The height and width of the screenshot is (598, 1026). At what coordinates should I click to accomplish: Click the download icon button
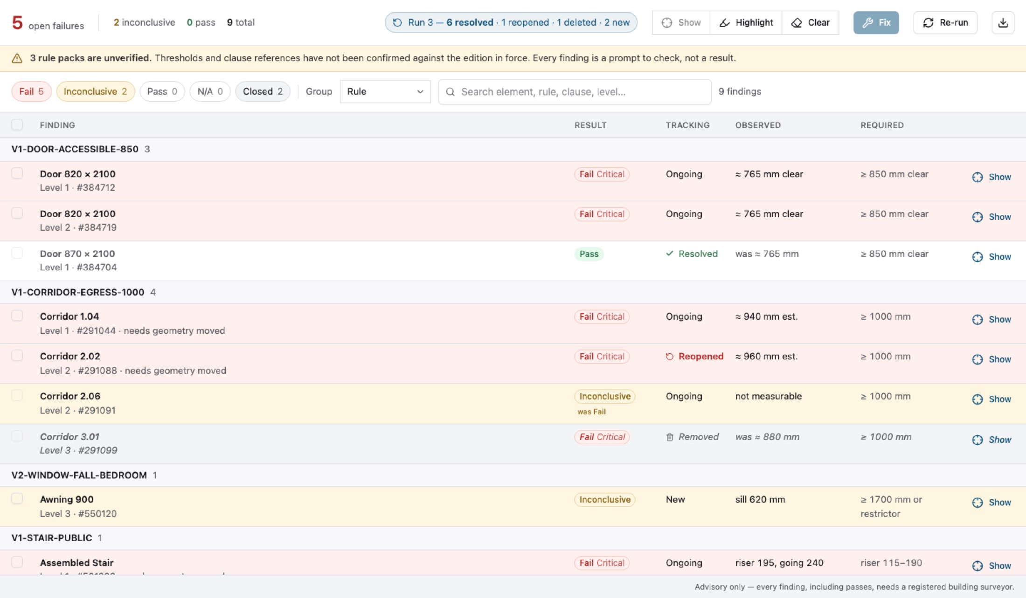pos(1003,22)
